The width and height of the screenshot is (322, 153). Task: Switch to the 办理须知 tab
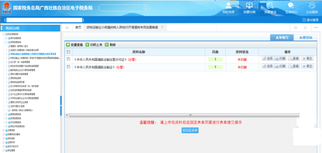click(305, 38)
